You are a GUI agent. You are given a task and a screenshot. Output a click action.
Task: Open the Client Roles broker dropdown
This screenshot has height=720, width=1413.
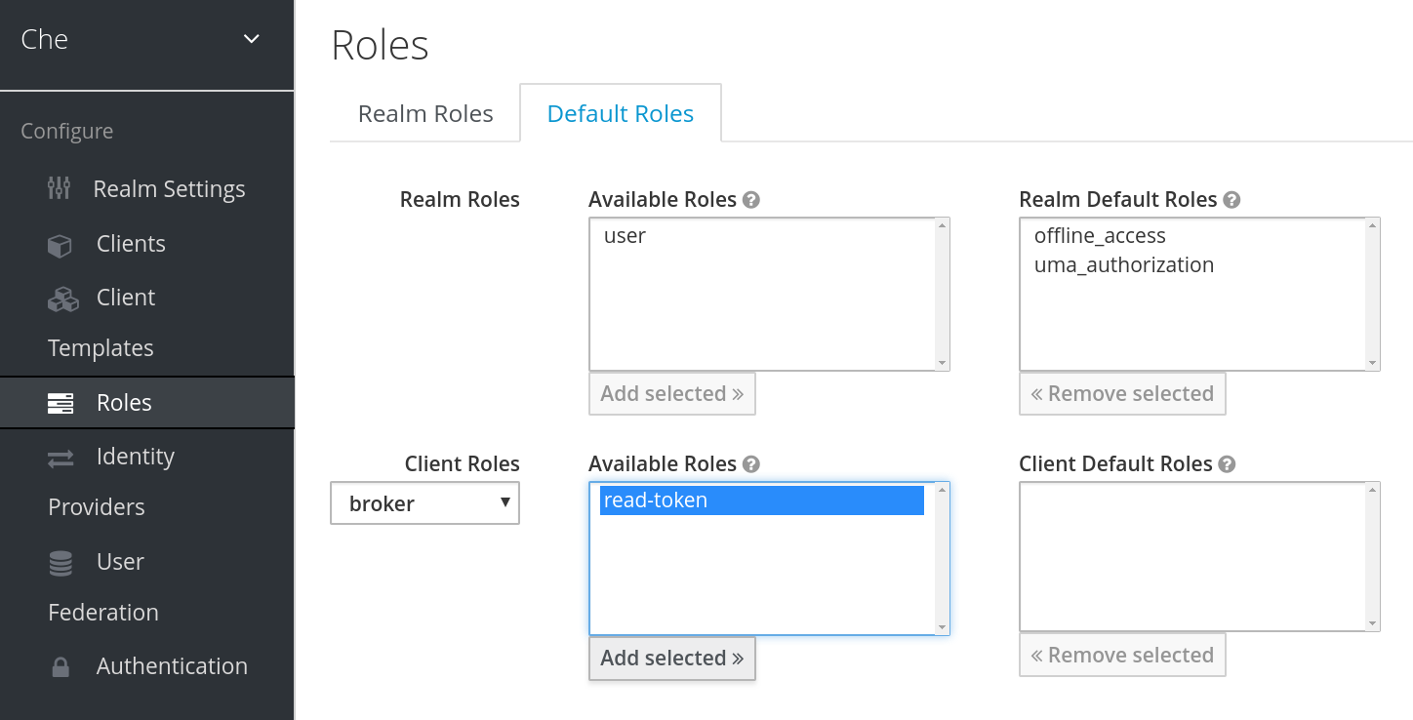click(x=424, y=502)
